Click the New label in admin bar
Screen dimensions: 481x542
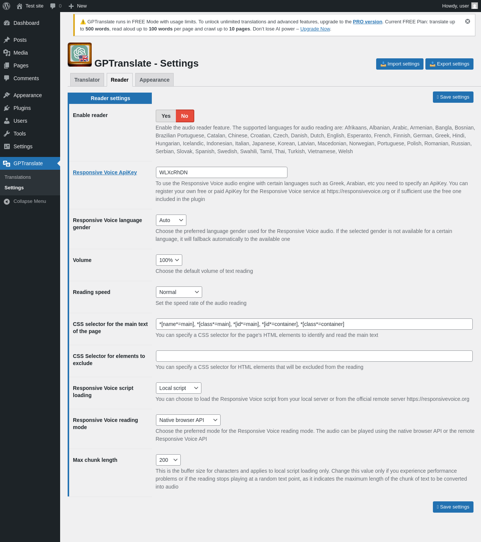pos(82,6)
